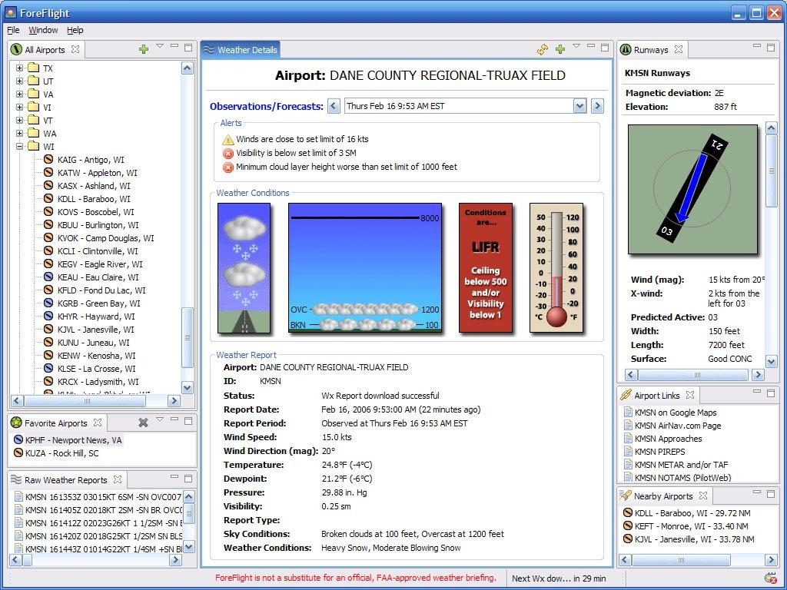
Task: Click the ForeFlight title bar app icon
Action: [10, 12]
